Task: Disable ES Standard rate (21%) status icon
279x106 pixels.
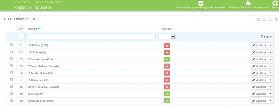Action: [167, 59]
